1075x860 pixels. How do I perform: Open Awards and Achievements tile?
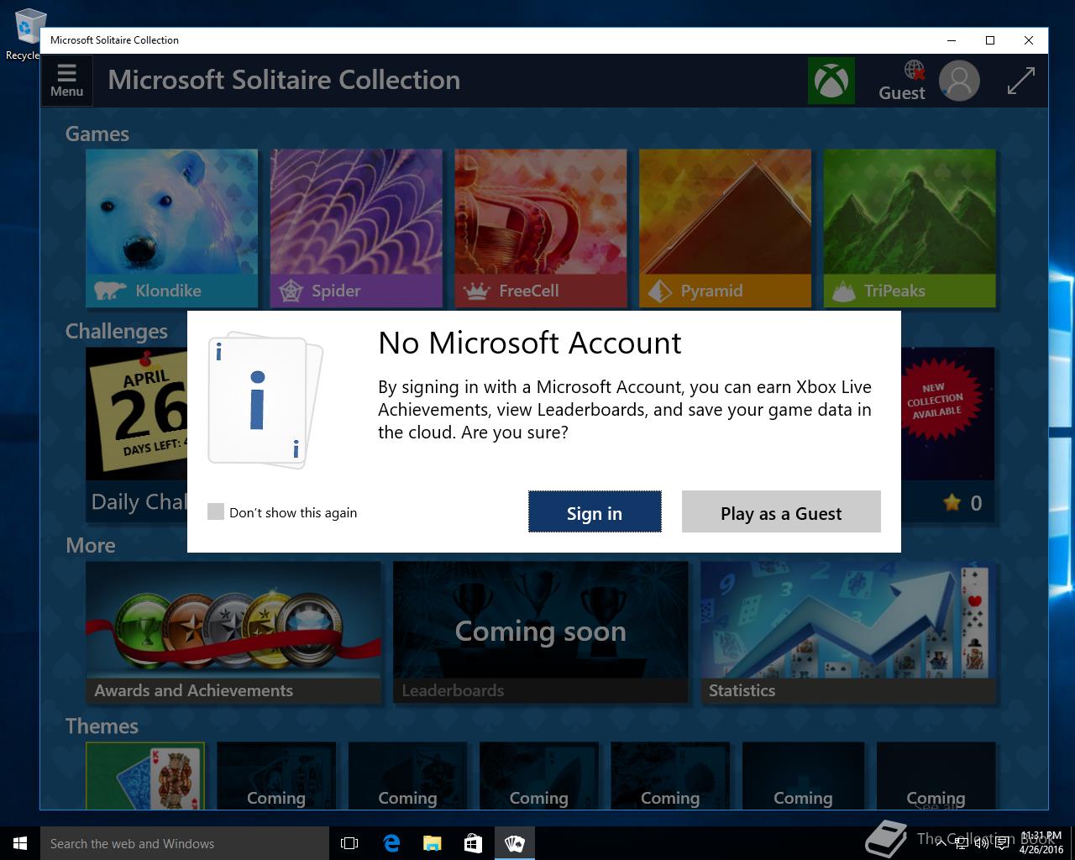pos(233,632)
